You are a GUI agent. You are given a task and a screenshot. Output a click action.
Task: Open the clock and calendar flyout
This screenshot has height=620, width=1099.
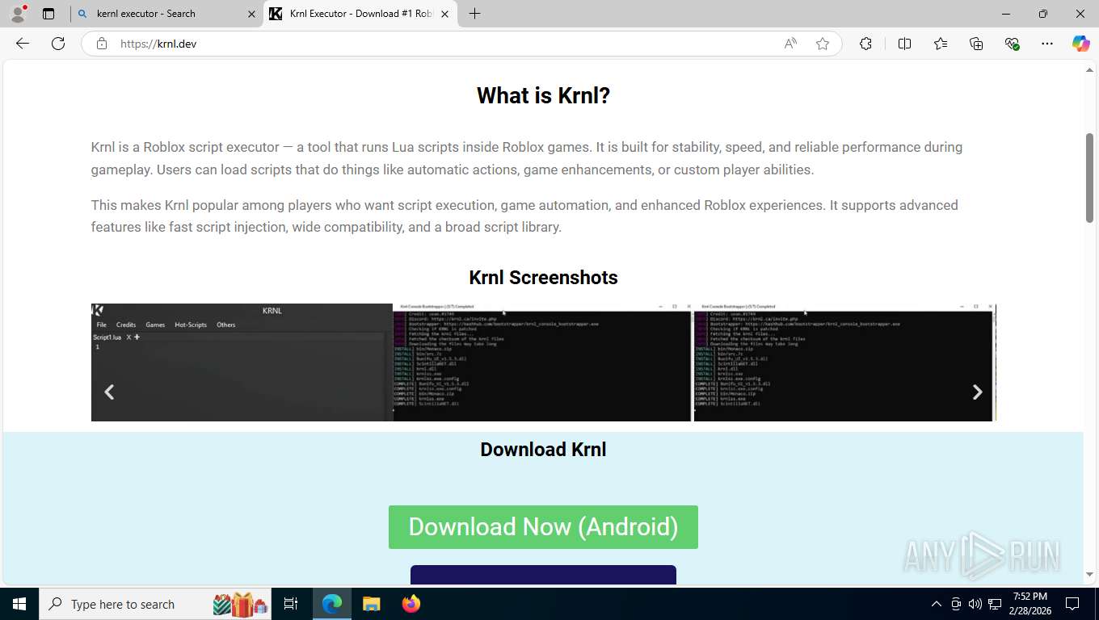[1030, 604]
